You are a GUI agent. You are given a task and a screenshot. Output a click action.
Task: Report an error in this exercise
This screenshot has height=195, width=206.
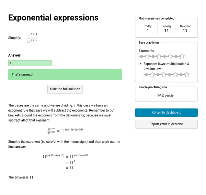[x=166, y=124]
